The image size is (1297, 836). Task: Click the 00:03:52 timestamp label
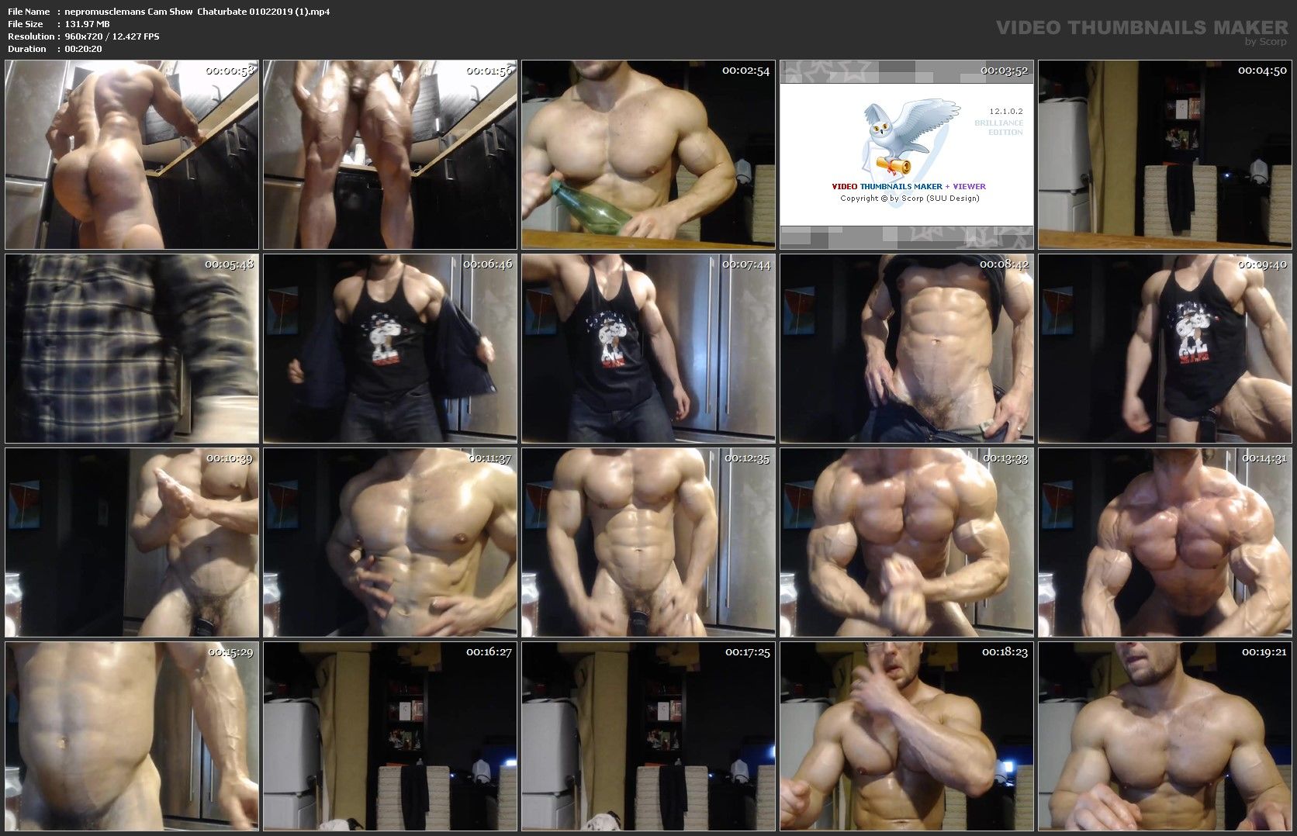[1004, 71]
